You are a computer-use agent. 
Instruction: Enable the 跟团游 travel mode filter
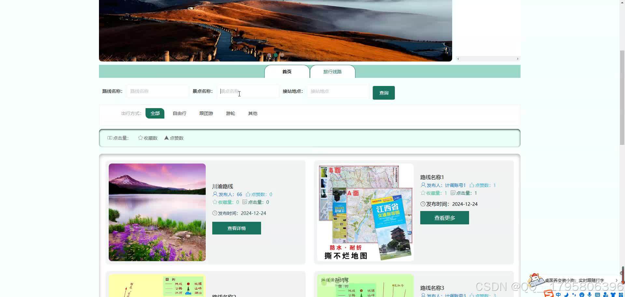206,113
